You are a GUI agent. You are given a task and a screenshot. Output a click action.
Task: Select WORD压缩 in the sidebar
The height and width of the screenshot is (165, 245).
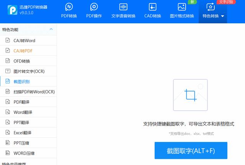(x=28, y=153)
